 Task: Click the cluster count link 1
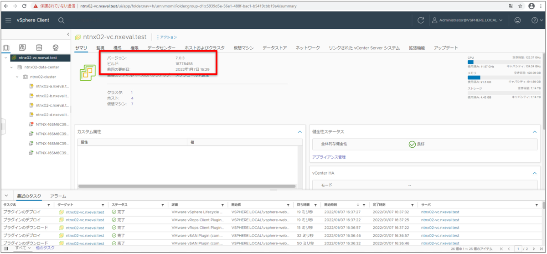coord(132,93)
